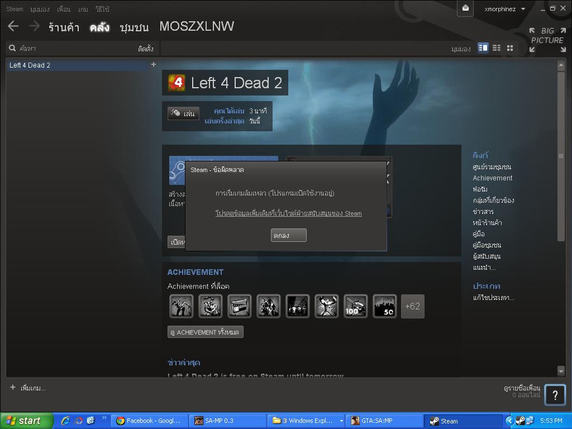Image resolution: width=572 pixels, height=429 pixels.
Task: Click Add a game (เพิ่มเกม...)
Action: tap(28, 388)
